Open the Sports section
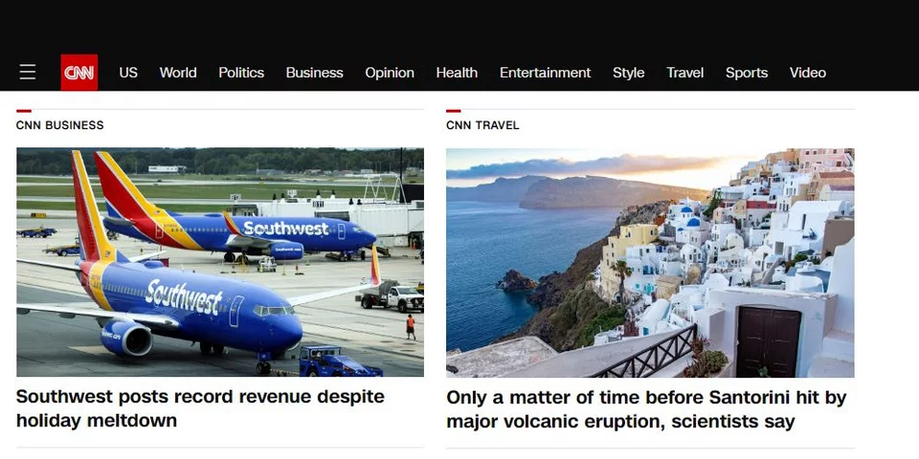This screenshot has width=919, height=459. click(x=747, y=73)
